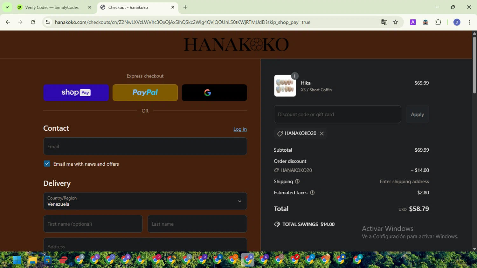This screenshot has width=477, height=268.
Task: Open File Explorer from the taskbar
Action: (32, 260)
